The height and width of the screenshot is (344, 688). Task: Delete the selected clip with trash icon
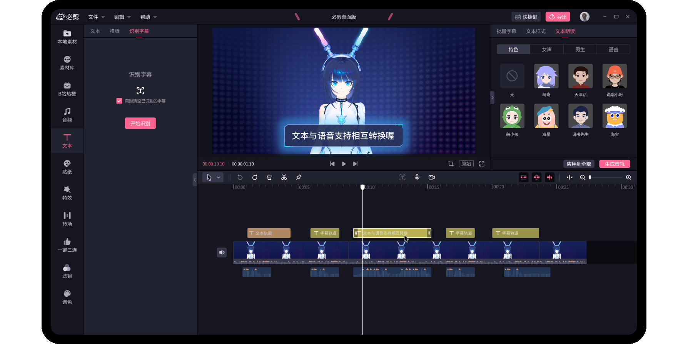tap(269, 177)
